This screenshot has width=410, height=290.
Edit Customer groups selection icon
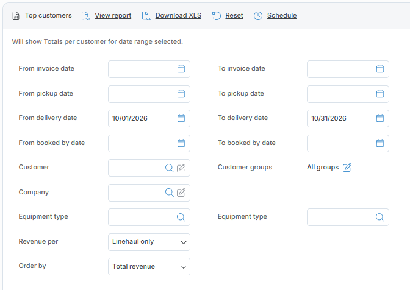pyautogui.click(x=347, y=168)
